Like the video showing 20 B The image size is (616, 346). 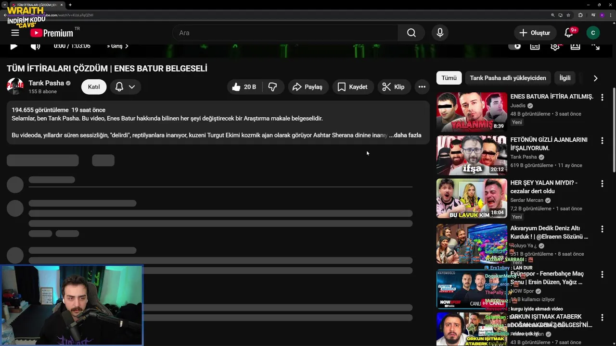[244, 87]
